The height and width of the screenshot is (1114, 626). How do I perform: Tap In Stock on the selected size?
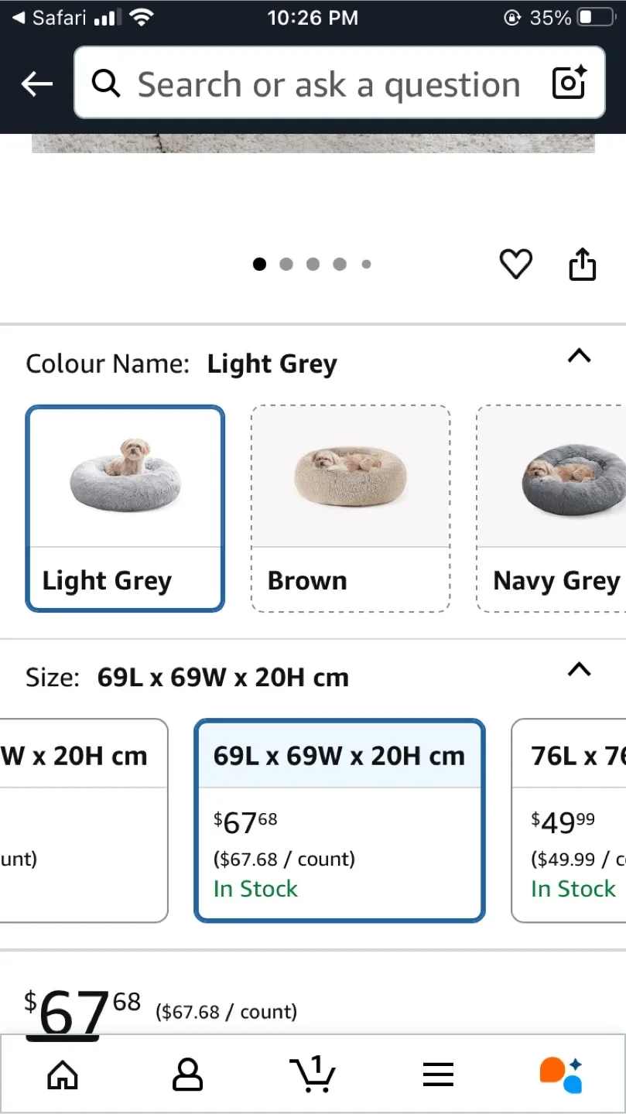[x=255, y=888]
